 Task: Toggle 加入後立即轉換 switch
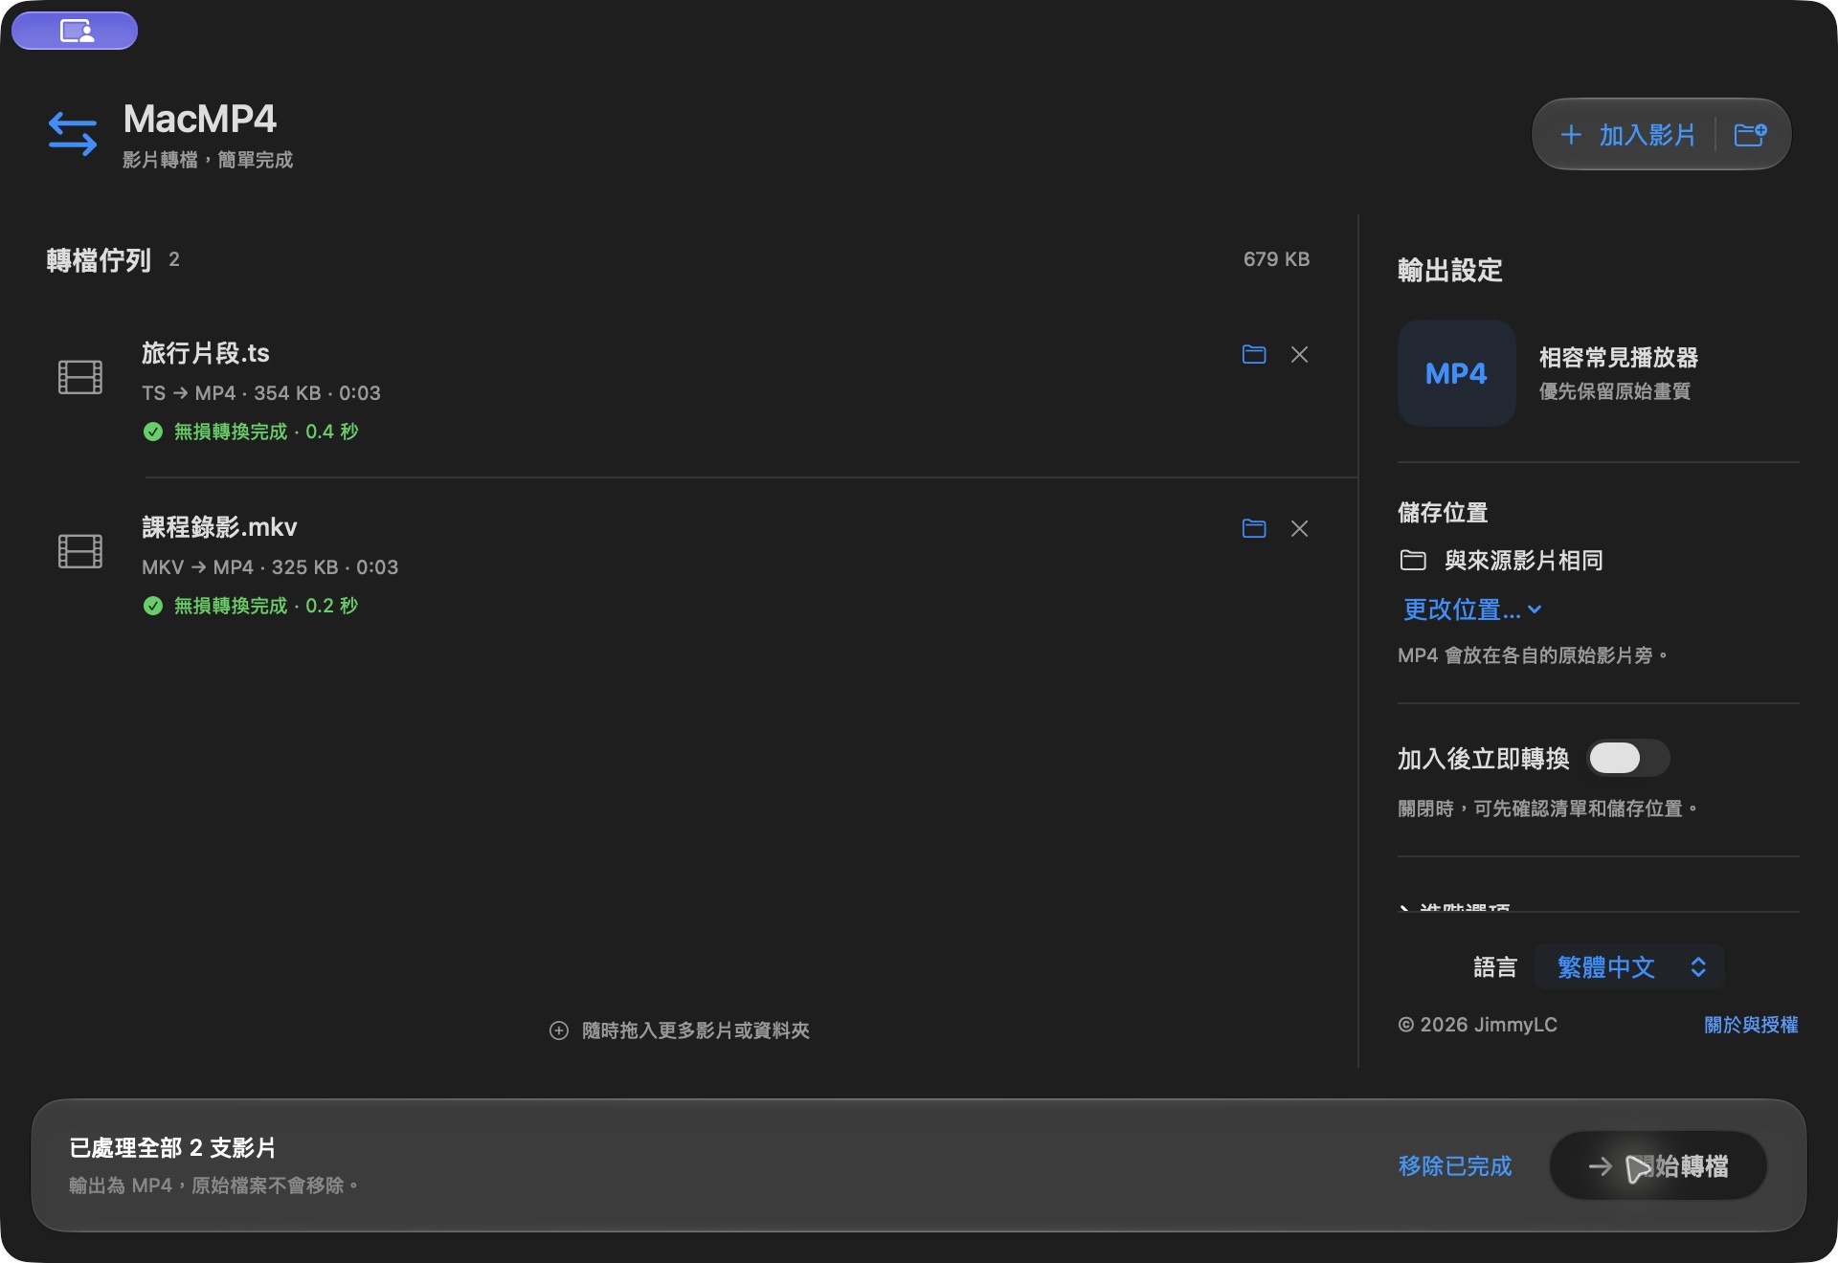pyautogui.click(x=1628, y=758)
